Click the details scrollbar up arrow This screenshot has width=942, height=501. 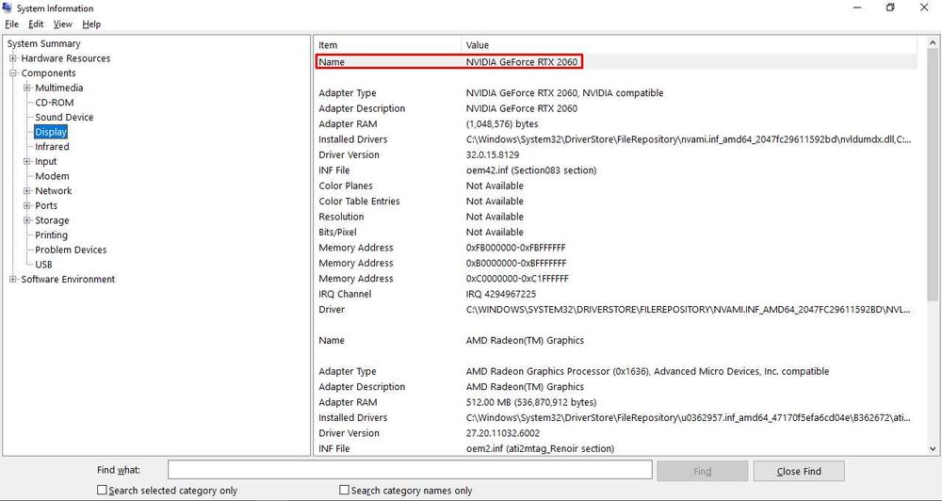(933, 42)
